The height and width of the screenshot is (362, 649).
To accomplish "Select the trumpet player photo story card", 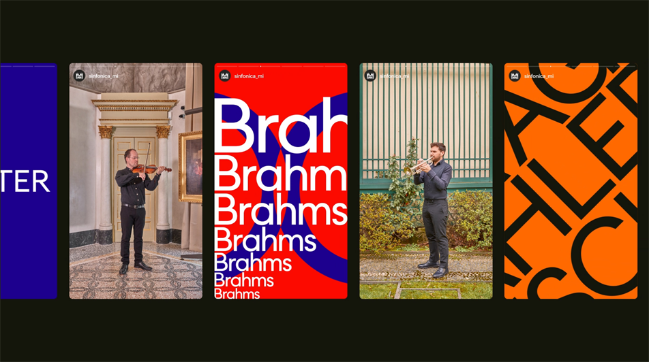I will (x=426, y=181).
